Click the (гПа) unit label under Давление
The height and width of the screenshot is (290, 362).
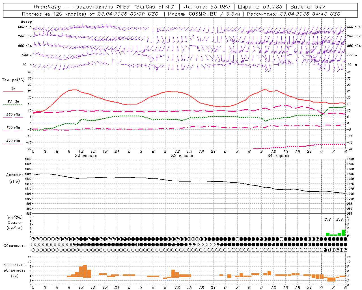coord(15,181)
